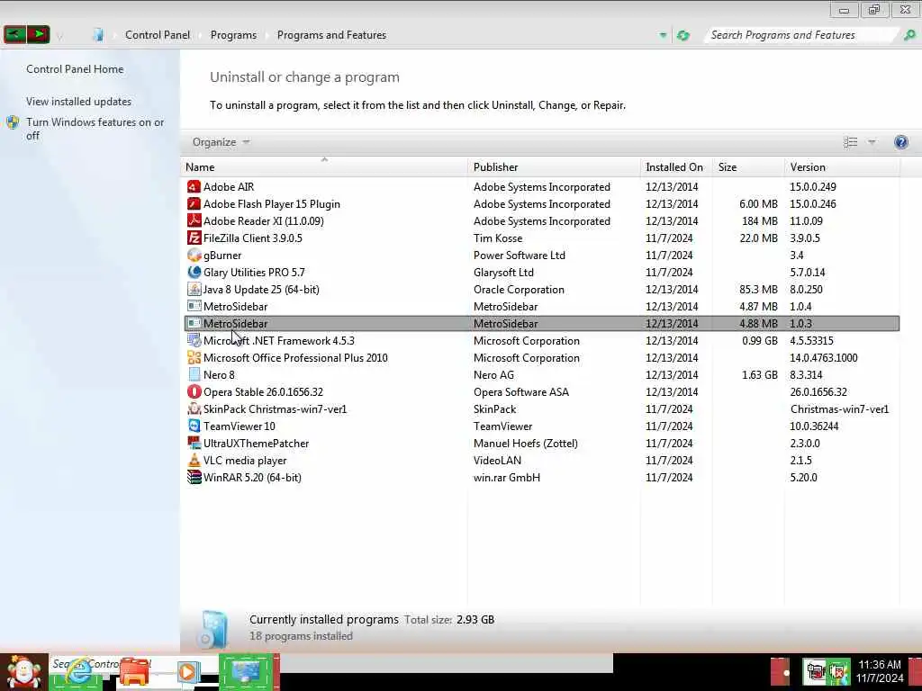Open the recent pages dropdown beside the navigation arrows
This screenshot has width=922, height=691.
click(x=59, y=36)
